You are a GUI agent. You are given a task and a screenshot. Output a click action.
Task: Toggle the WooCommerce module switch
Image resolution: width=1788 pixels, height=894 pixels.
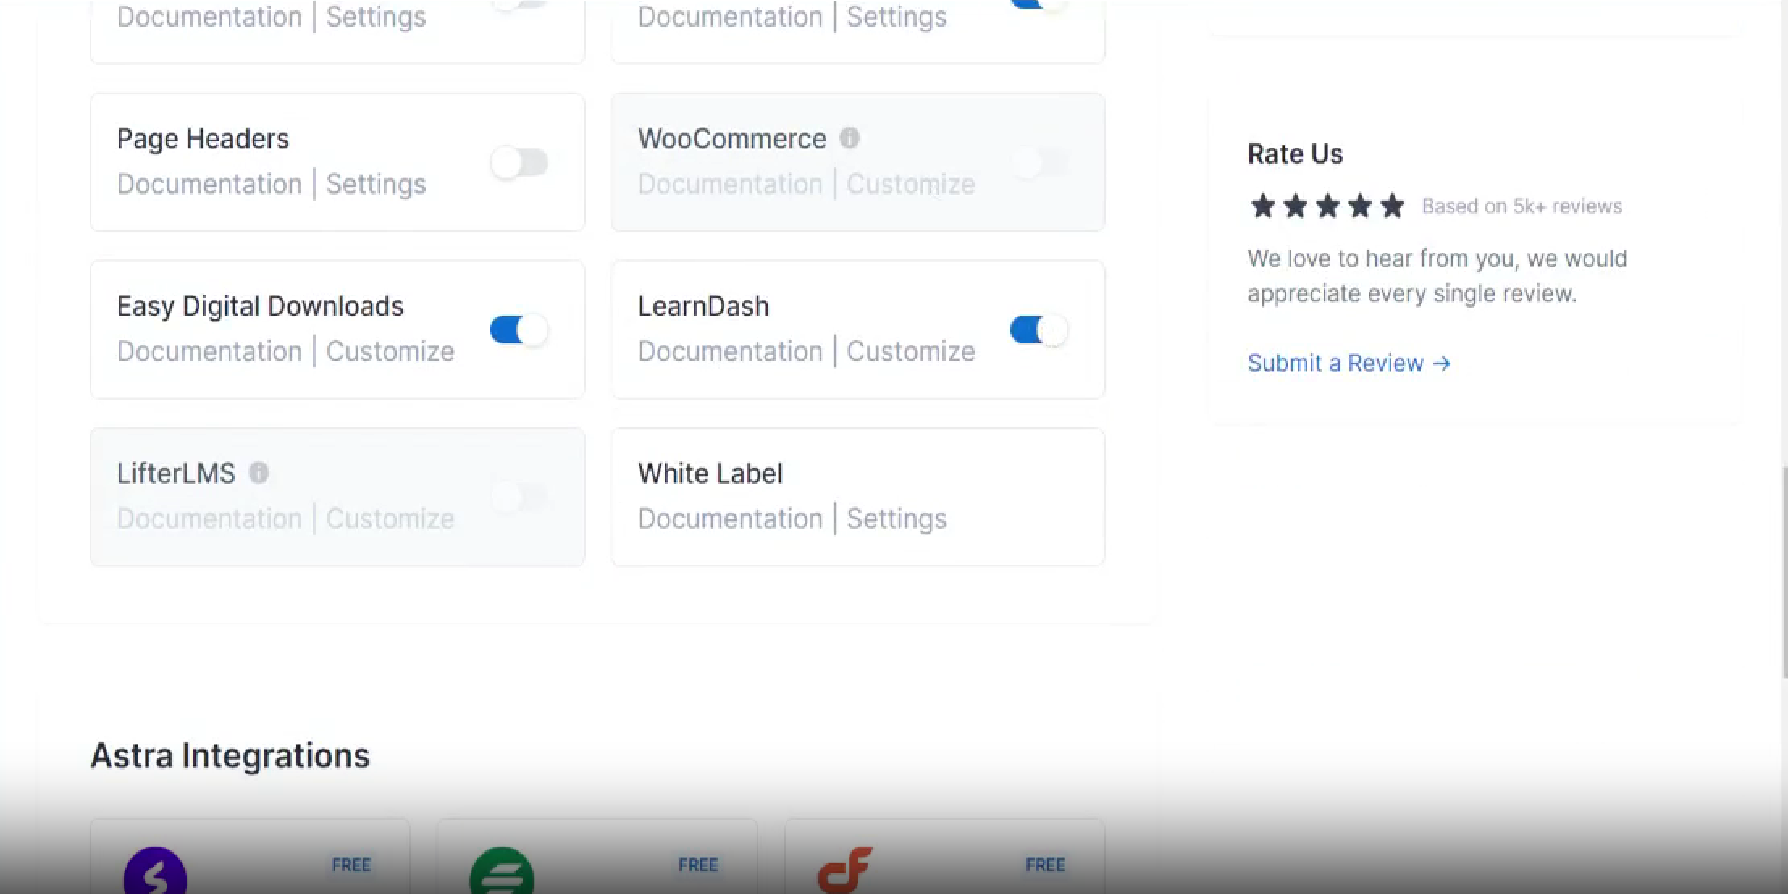pos(1039,162)
